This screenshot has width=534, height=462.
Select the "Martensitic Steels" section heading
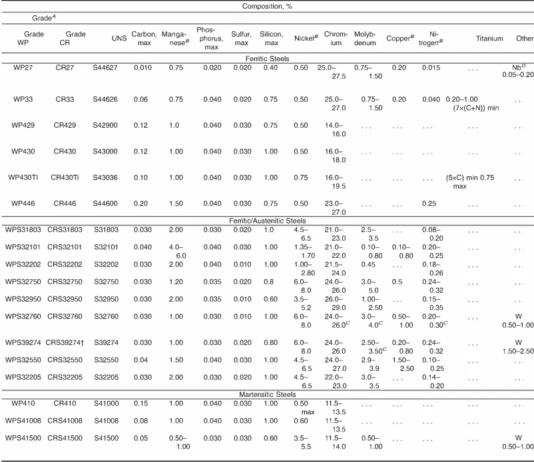point(267,394)
